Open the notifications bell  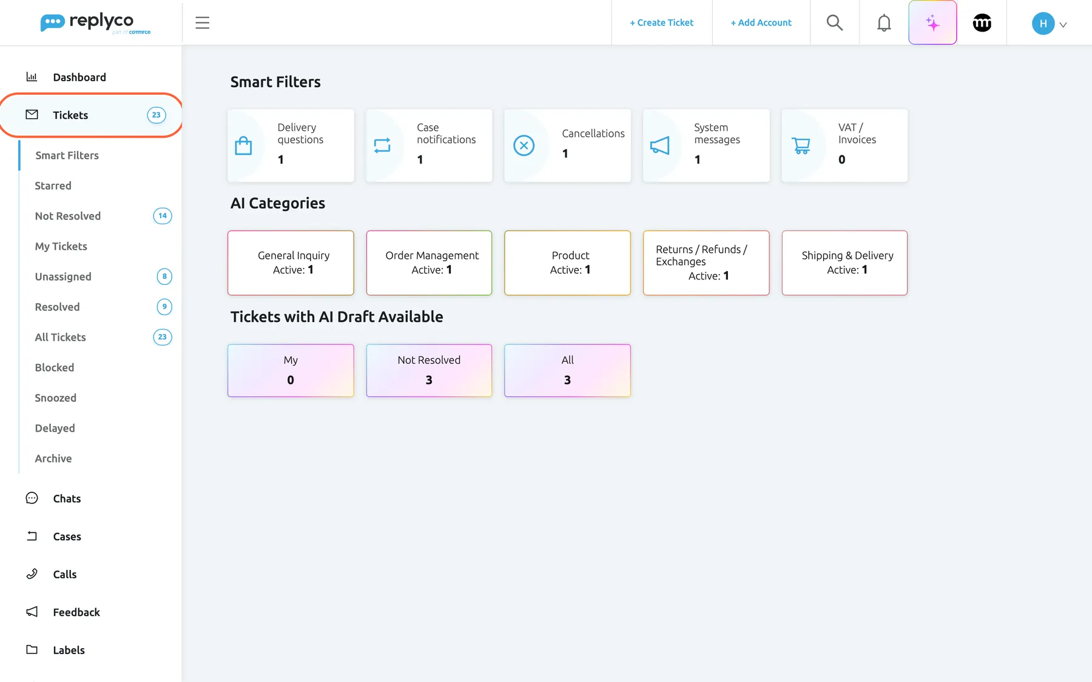pyautogui.click(x=884, y=22)
